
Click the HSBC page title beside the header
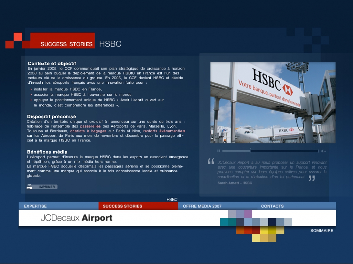point(110,44)
